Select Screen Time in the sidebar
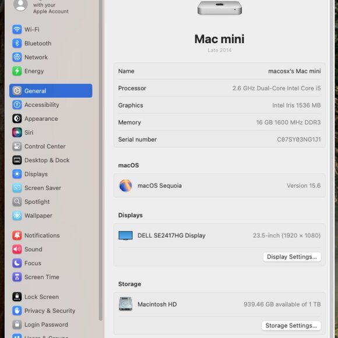Image resolution: width=338 pixels, height=338 pixels. (51, 277)
